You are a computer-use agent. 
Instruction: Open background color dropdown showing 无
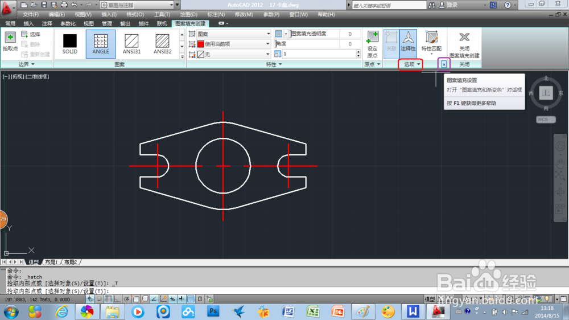click(x=234, y=54)
